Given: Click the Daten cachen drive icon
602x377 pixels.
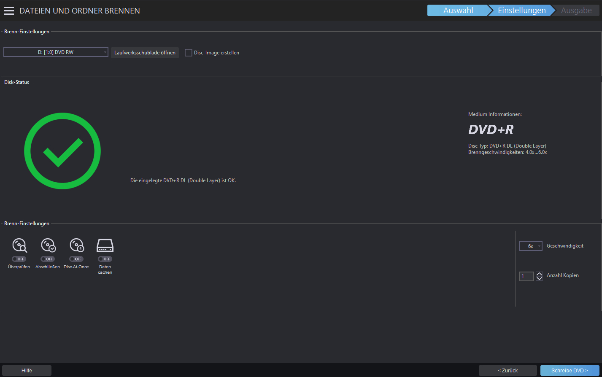Looking at the screenshot, I should coord(105,245).
